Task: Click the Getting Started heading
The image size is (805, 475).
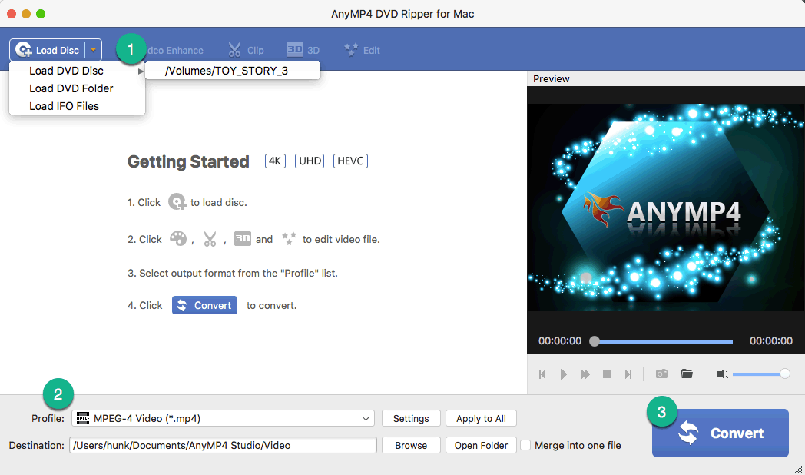Action: click(188, 161)
